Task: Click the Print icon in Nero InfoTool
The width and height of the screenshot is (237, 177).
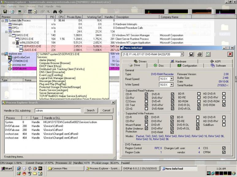Action: tap(200, 54)
